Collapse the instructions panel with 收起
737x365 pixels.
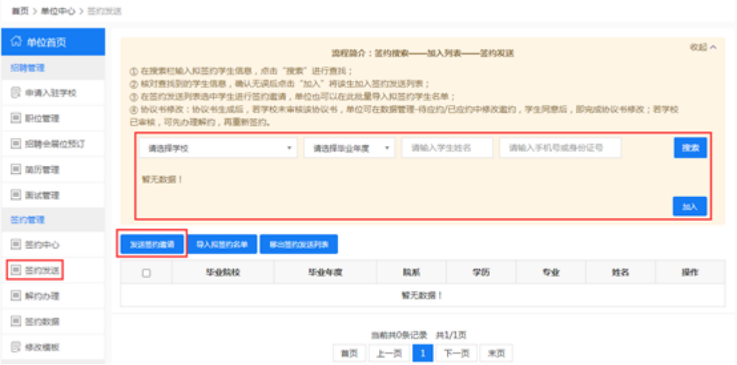click(x=703, y=47)
